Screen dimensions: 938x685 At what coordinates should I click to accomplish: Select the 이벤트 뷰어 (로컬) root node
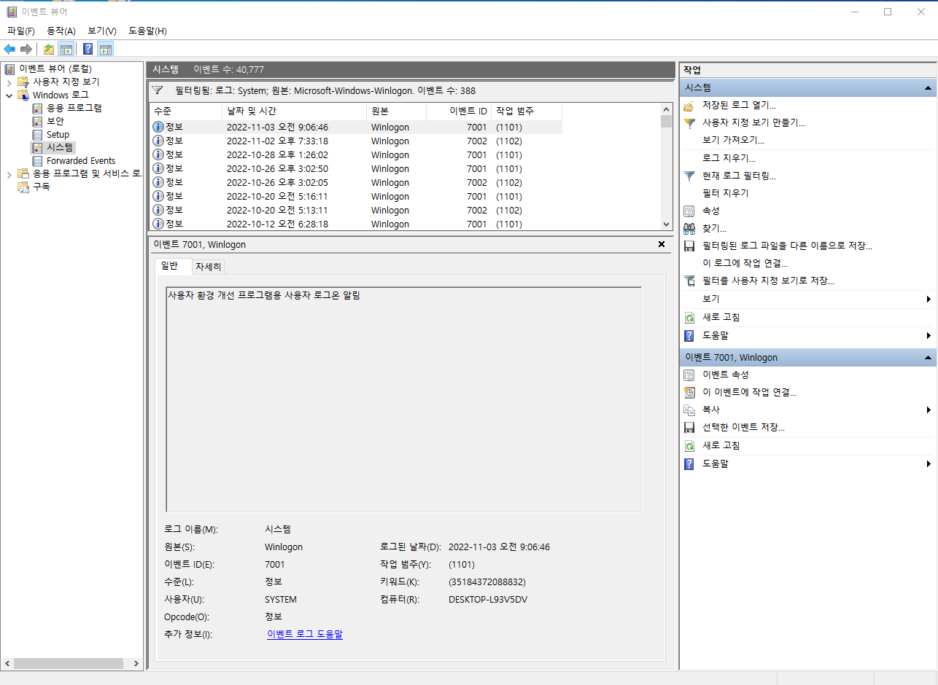(x=55, y=68)
